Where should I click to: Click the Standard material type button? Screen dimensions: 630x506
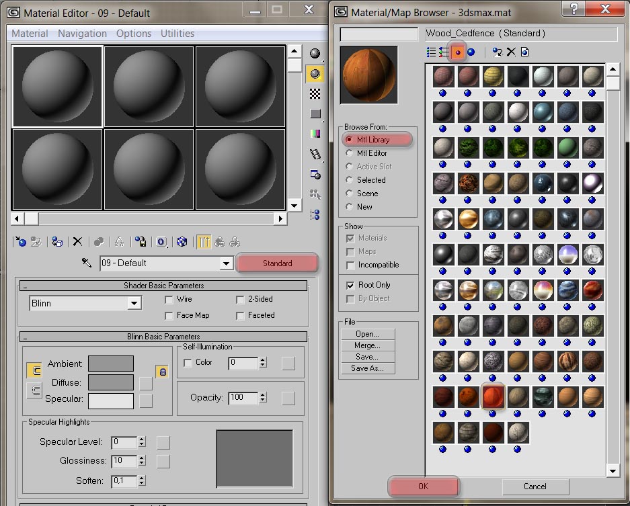(x=277, y=263)
